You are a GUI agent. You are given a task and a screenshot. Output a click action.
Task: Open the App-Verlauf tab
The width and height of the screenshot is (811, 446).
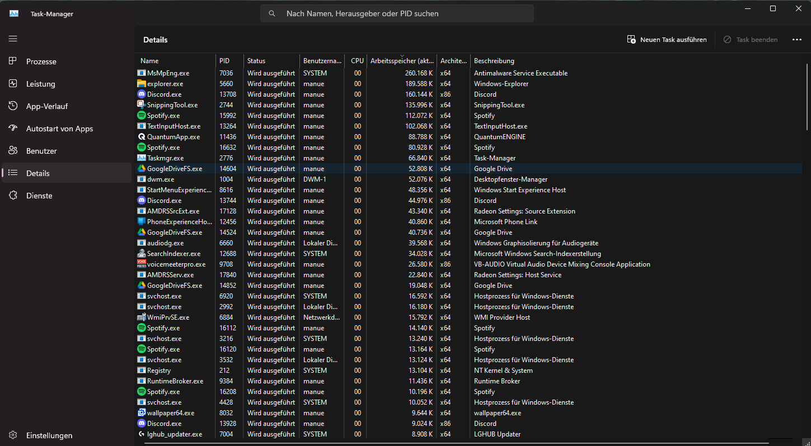(67, 106)
